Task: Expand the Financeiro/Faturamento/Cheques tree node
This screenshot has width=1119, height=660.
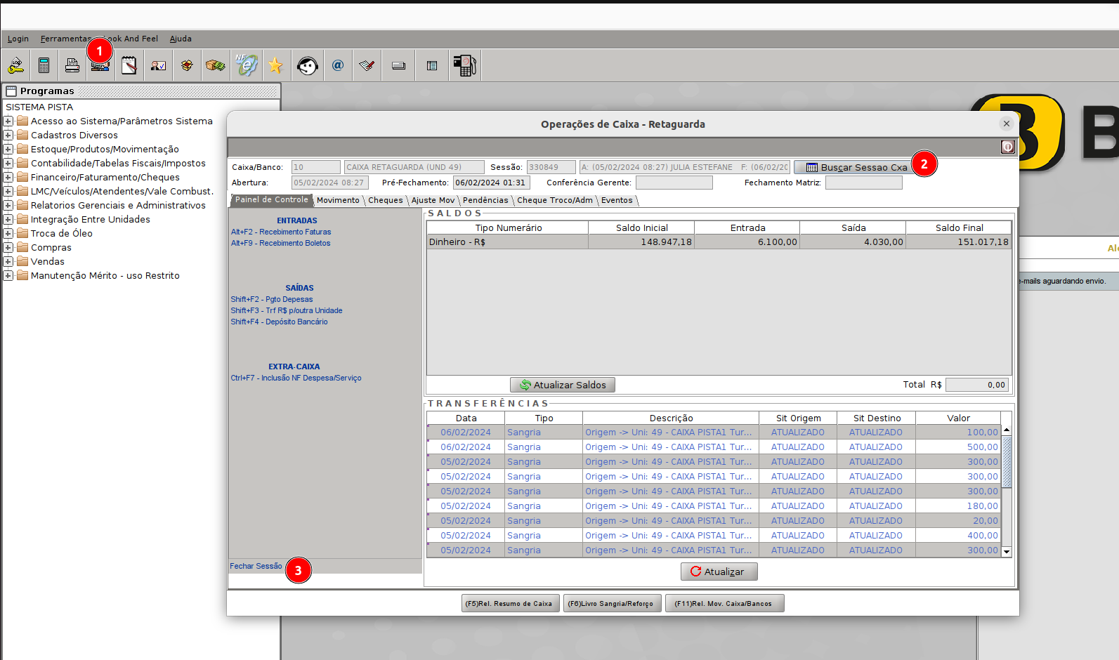Action: (8, 177)
